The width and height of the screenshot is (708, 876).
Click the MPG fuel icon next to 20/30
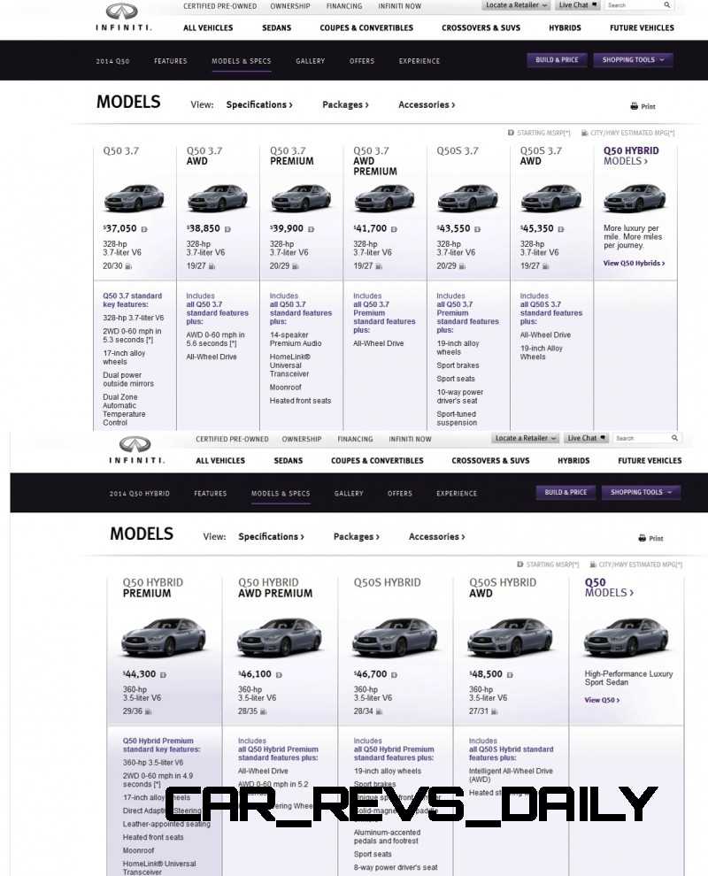128,266
